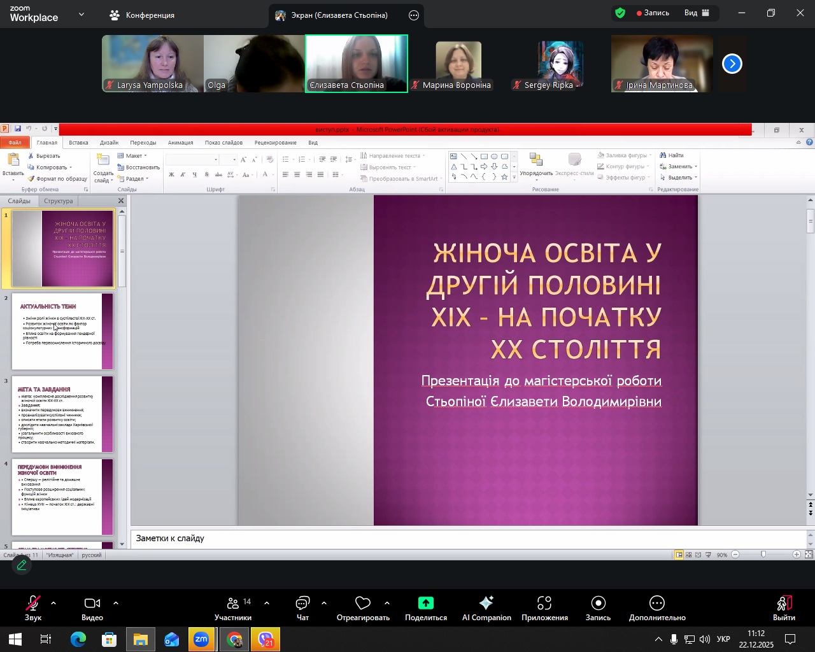Viewport: 815px width, 652px height.
Task: Open screen share options ellipsis button
Action: tap(414, 15)
